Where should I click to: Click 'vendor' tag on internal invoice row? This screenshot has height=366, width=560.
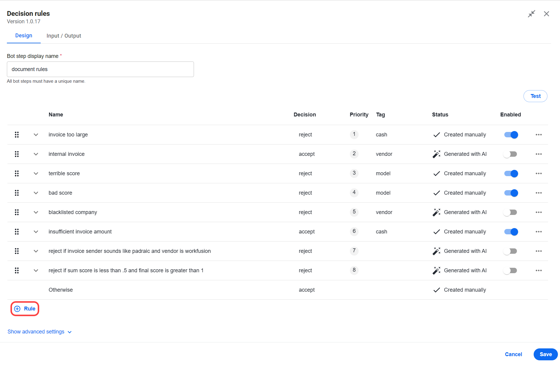[384, 154]
